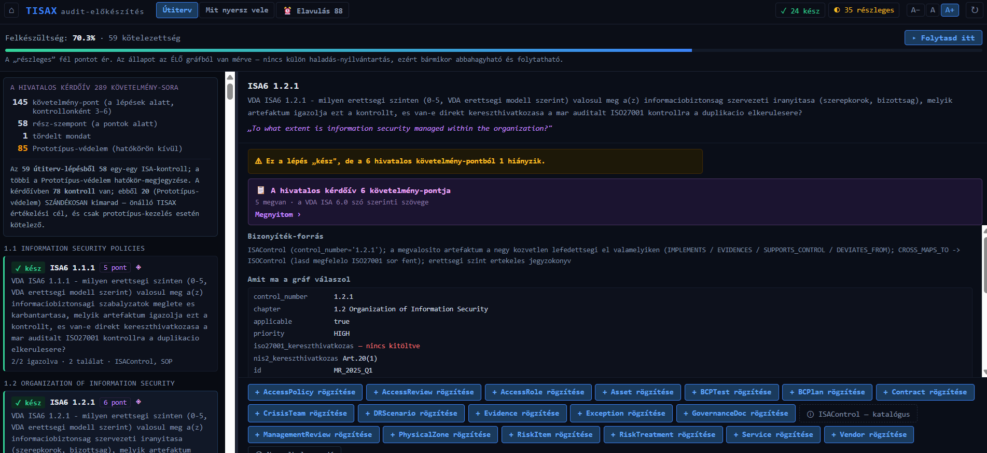Click the Asset rögzítése button

click(638, 392)
